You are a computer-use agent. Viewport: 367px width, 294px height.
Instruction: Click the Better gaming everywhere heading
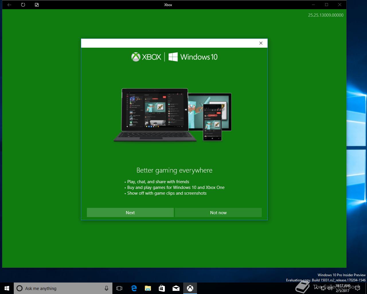click(x=174, y=170)
